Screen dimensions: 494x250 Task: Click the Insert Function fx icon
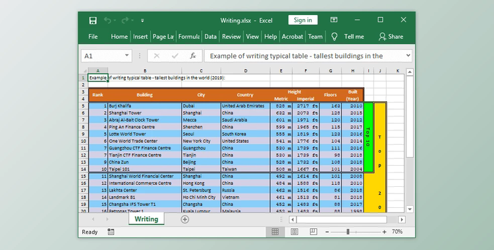pyautogui.click(x=193, y=56)
